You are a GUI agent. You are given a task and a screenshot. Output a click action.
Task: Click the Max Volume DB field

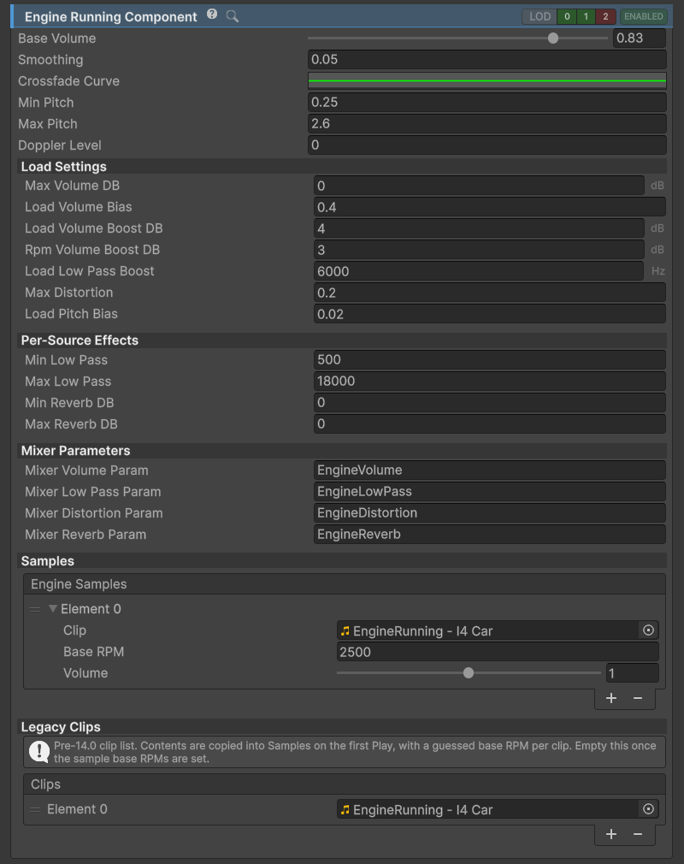point(479,186)
